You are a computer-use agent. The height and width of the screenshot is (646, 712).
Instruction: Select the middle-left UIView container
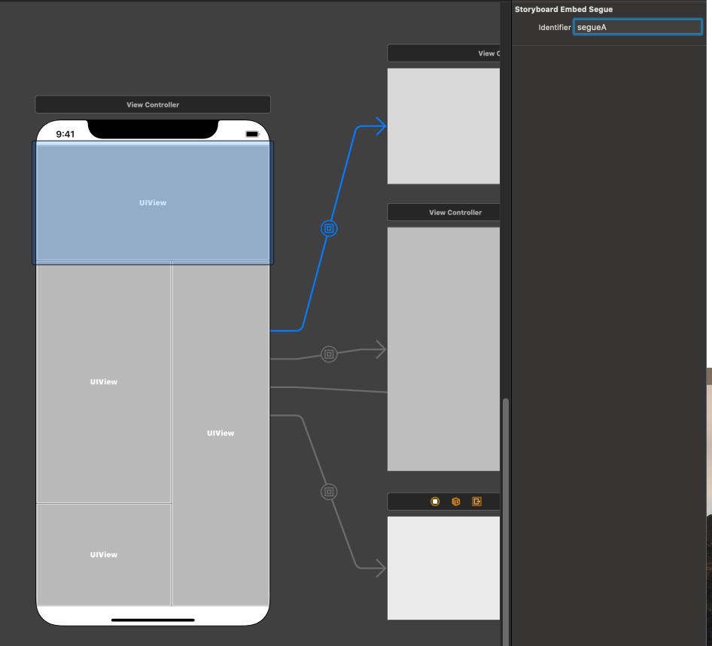(x=104, y=382)
